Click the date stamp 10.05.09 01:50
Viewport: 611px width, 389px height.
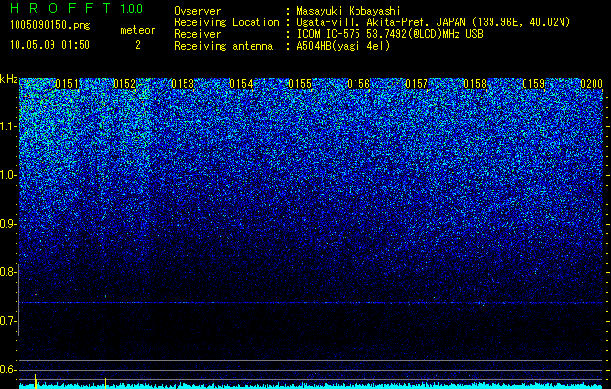[50, 45]
